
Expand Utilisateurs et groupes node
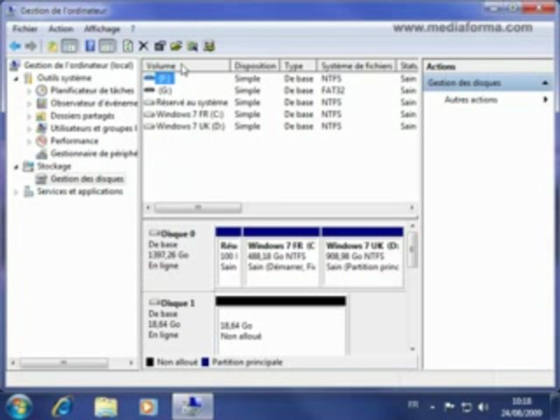point(29,128)
